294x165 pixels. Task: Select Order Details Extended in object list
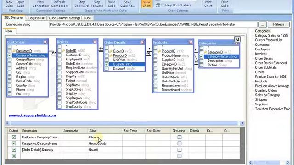(x=271, y=63)
